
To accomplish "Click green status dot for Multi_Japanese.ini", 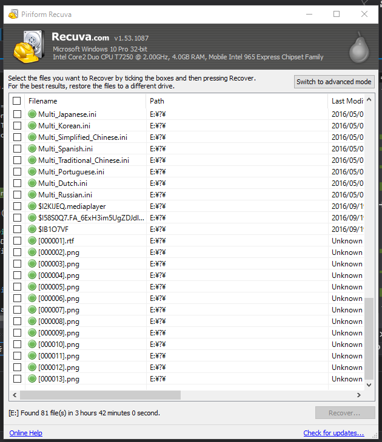I will click(32, 114).
